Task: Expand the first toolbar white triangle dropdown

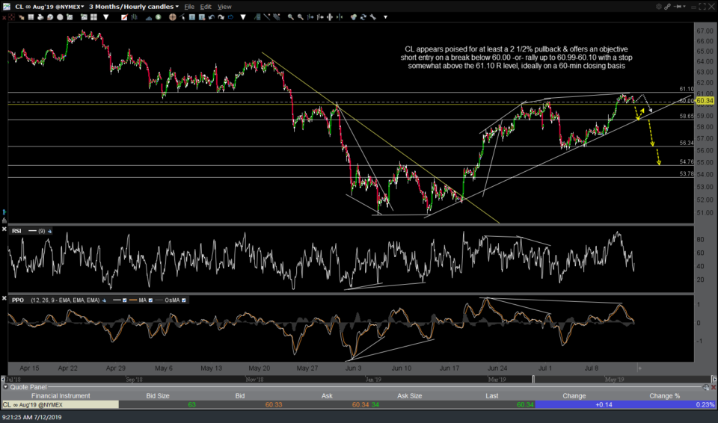Action: coord(105,17)
